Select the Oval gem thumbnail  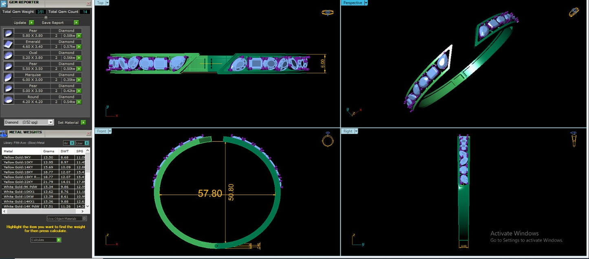click(x=8, y=55)
